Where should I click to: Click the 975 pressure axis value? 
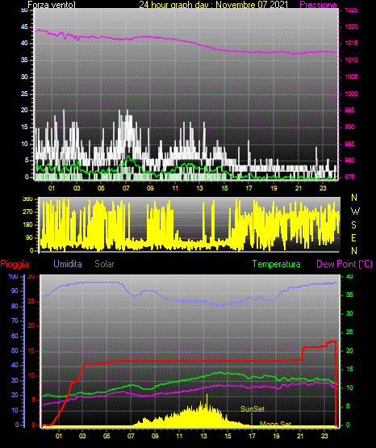(x=349, y=177)
